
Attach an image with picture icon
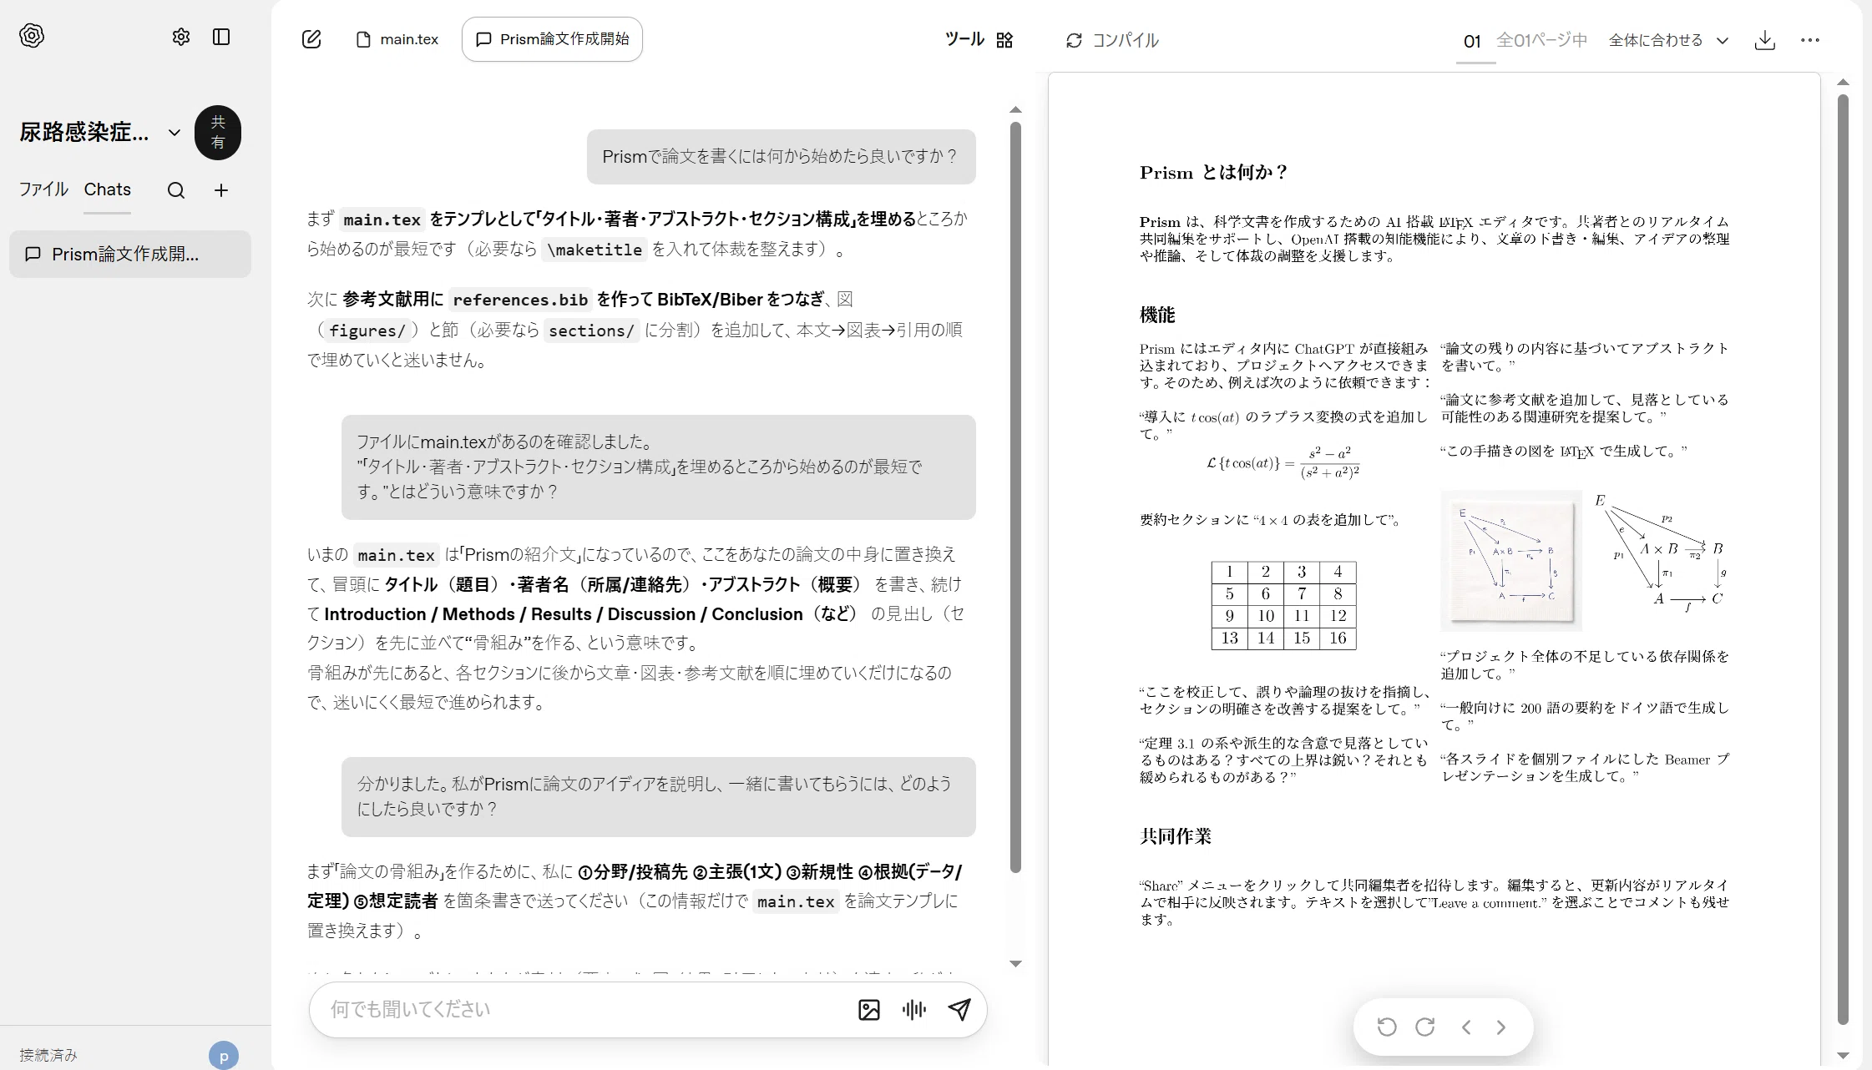869,1010
